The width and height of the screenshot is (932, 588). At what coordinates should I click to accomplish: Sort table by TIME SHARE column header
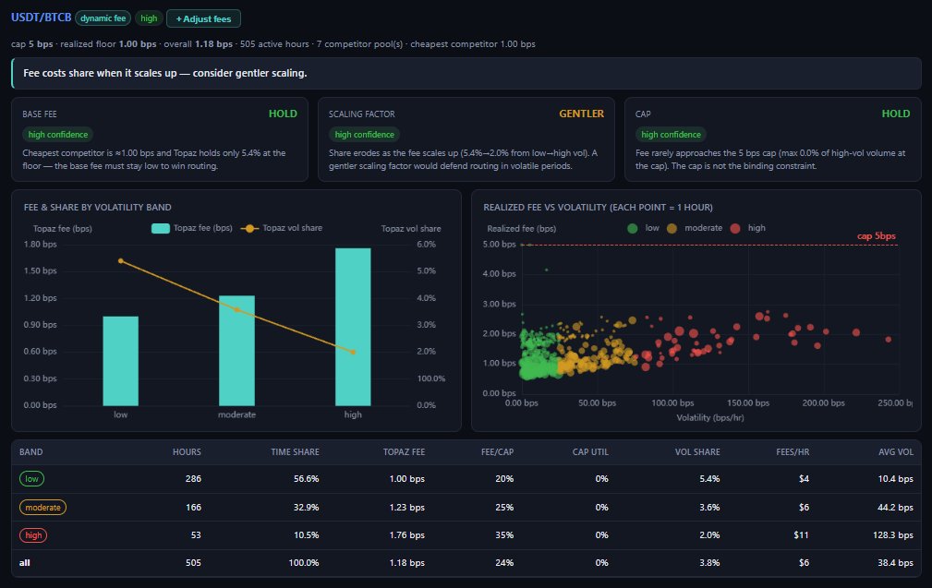295,452
